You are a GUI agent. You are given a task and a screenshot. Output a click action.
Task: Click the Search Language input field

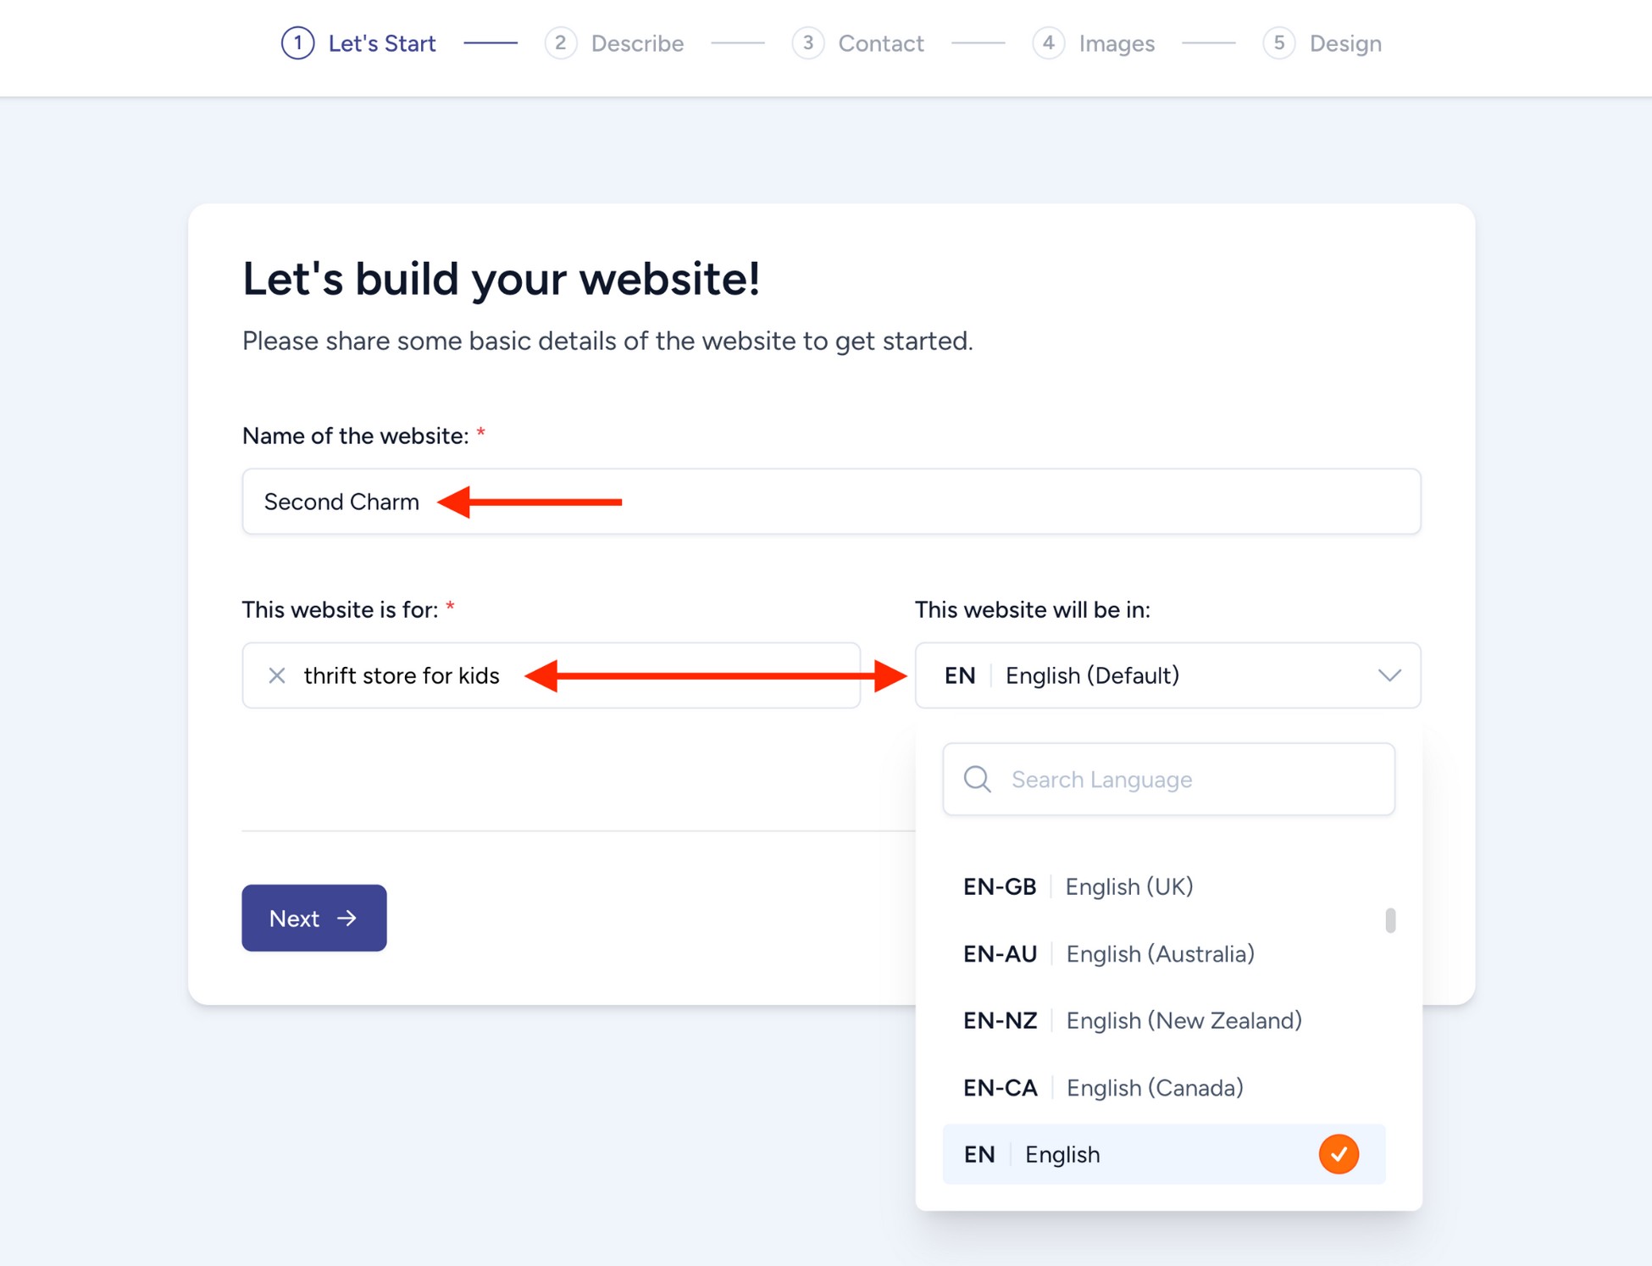pyautogui.click(x=1169, y=779)
